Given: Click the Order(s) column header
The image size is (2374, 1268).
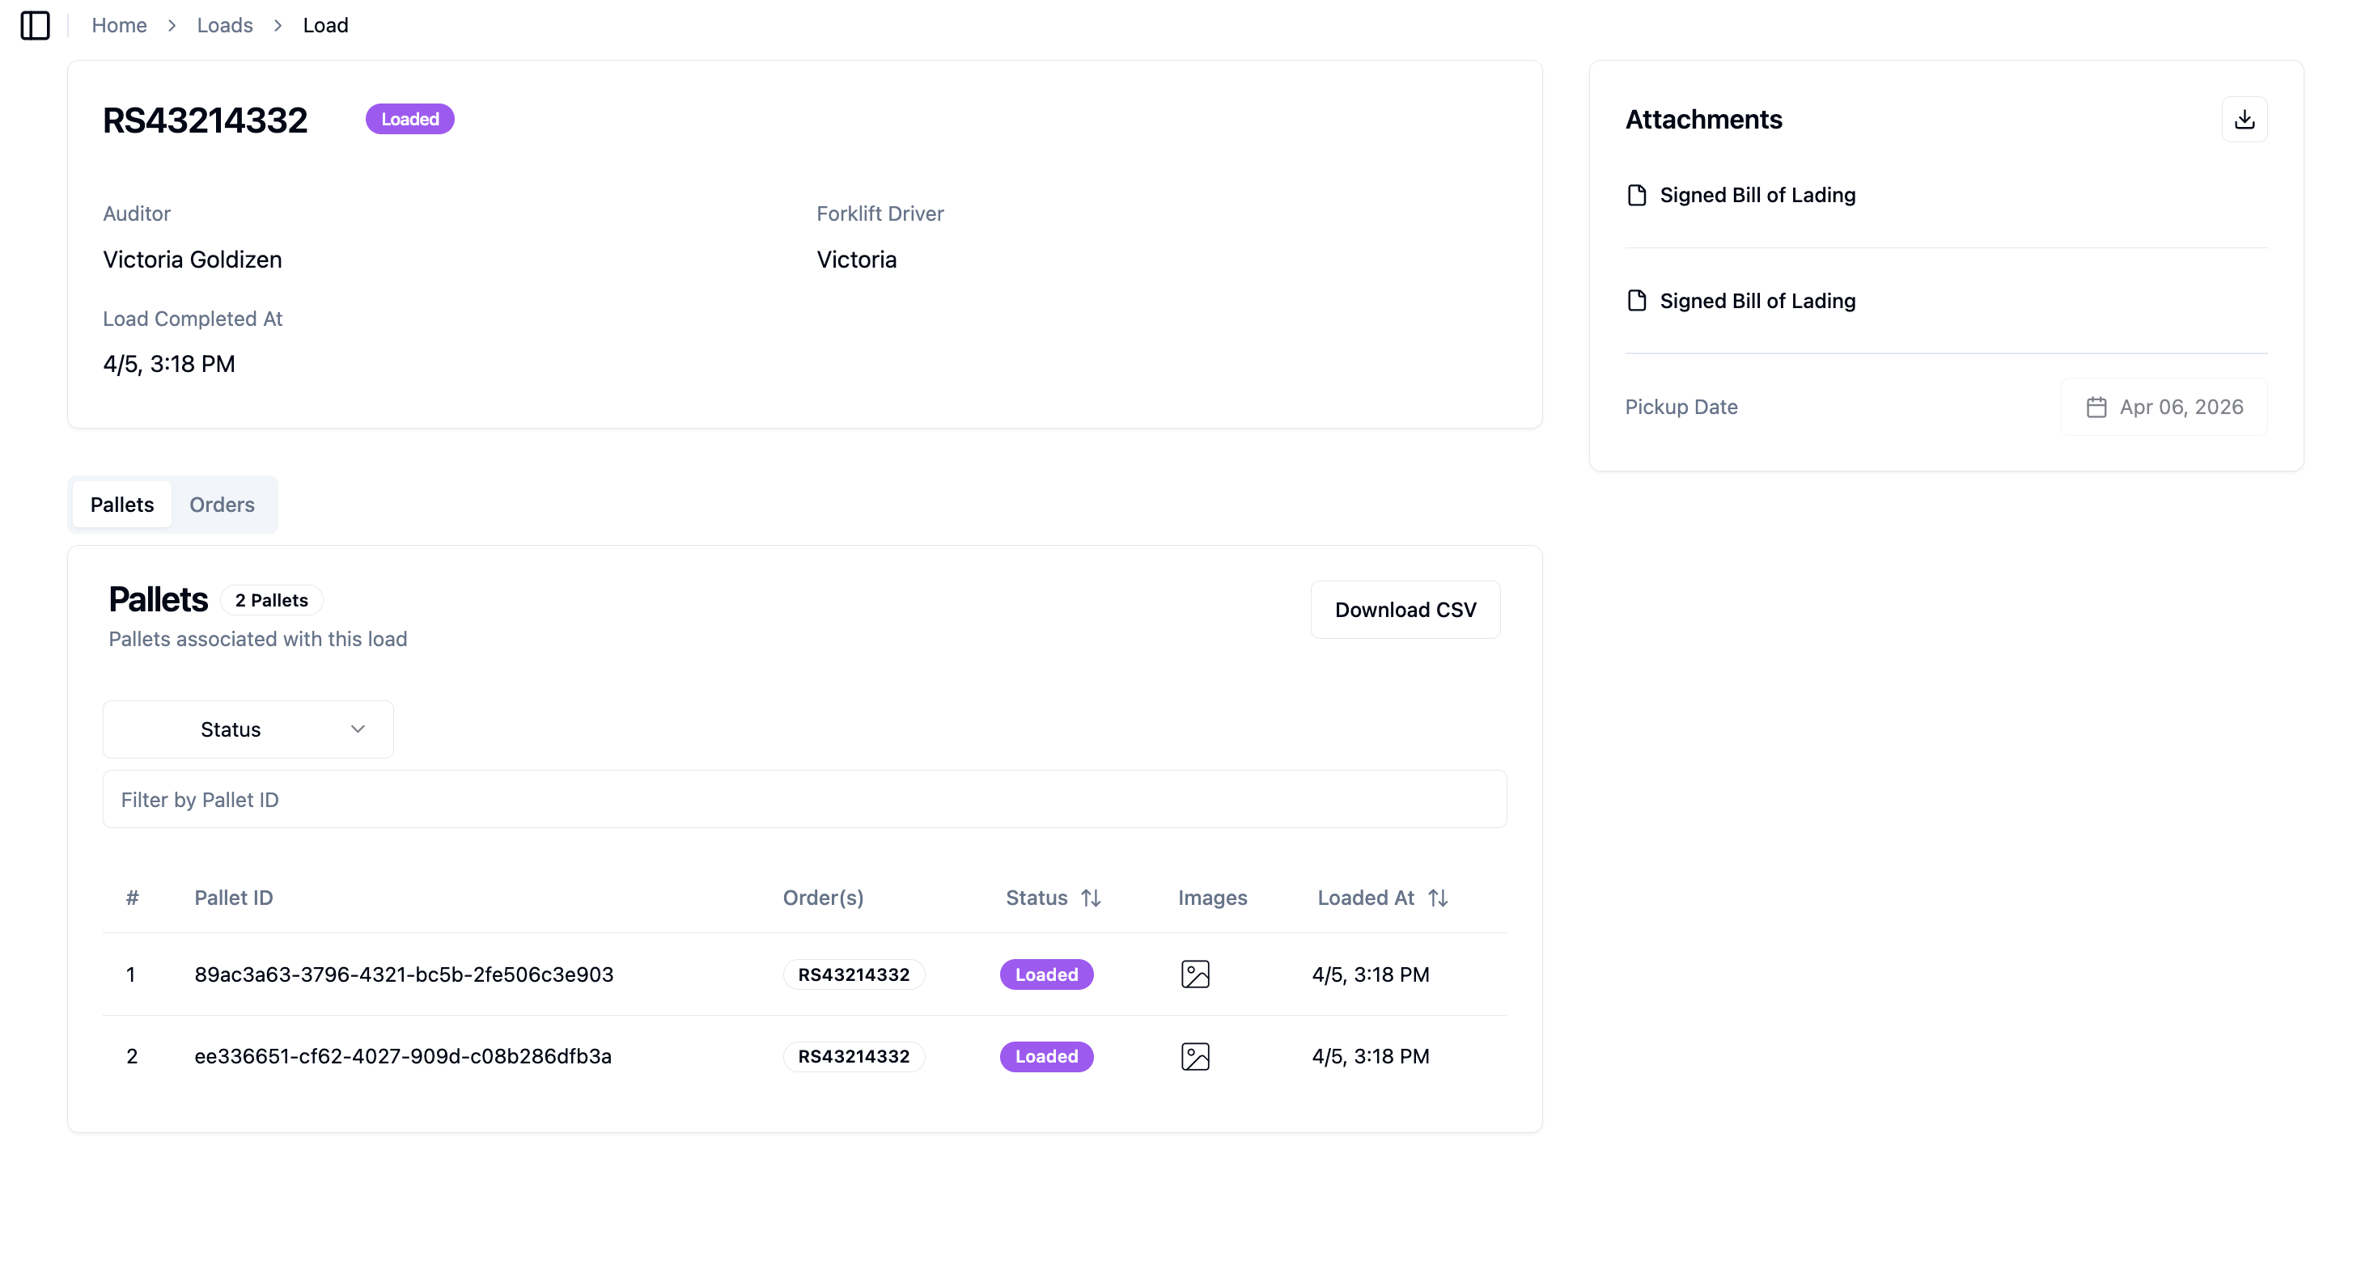Looking at the screenshot, I should [823, 898].
